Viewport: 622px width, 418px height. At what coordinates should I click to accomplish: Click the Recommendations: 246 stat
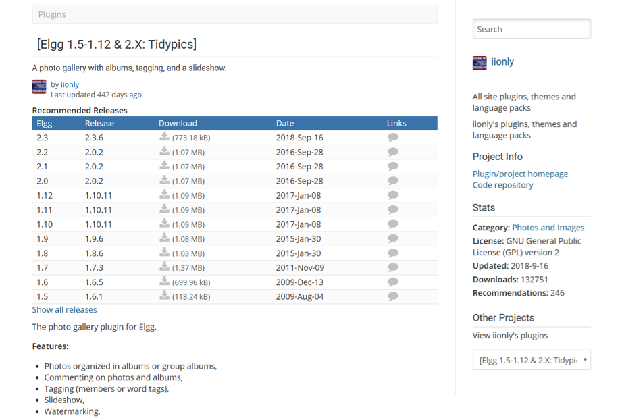pyautogui.click(x=519, y=293)
